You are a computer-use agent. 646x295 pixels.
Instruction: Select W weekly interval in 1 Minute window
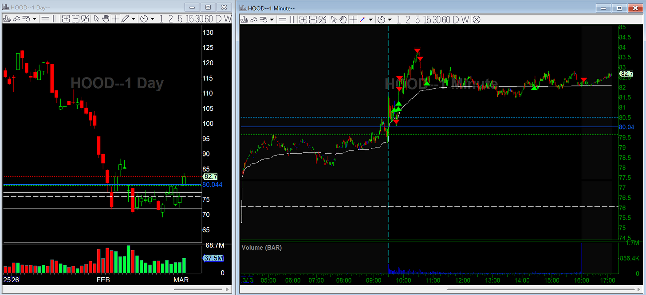click(465, 19)
